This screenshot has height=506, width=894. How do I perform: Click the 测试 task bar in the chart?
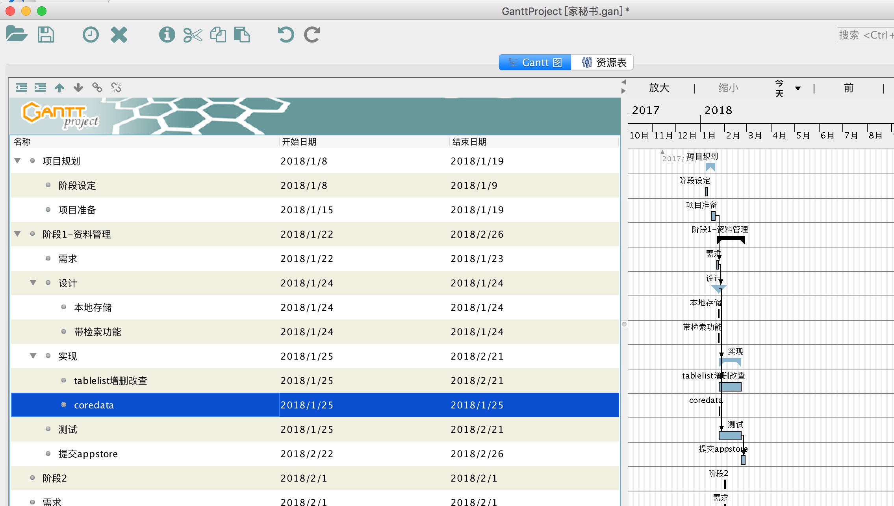point(730,436)
